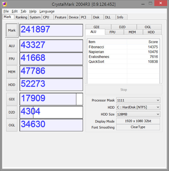169x171 pixels.
Task: Click the total Mark score 241897
Action: pos(51,30)
